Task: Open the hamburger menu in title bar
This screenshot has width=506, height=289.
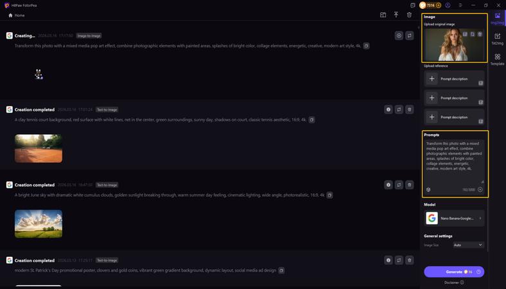Action: pyautogui.click(x=460, y=5)
